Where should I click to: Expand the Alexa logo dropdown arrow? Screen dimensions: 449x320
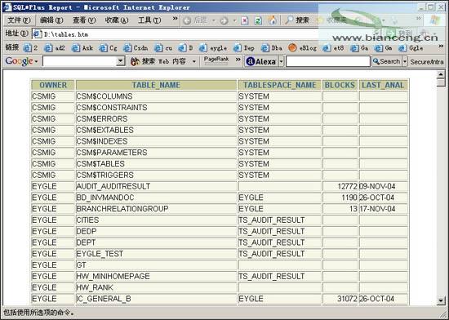pos(281,61)
